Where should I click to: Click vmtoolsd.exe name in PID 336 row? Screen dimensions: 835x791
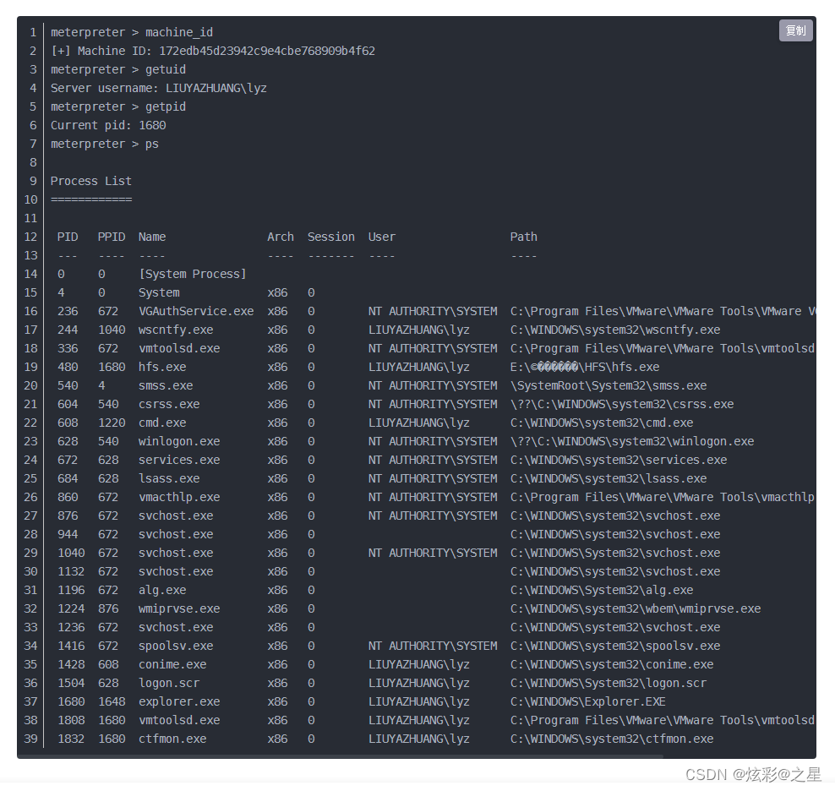[x=179, y=349]
